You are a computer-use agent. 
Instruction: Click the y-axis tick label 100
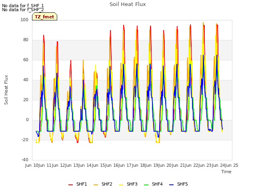coord(24,20)
